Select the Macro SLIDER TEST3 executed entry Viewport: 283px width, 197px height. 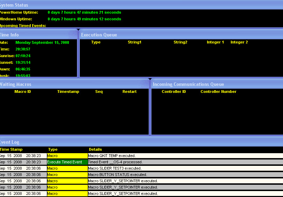coord(114,168)
